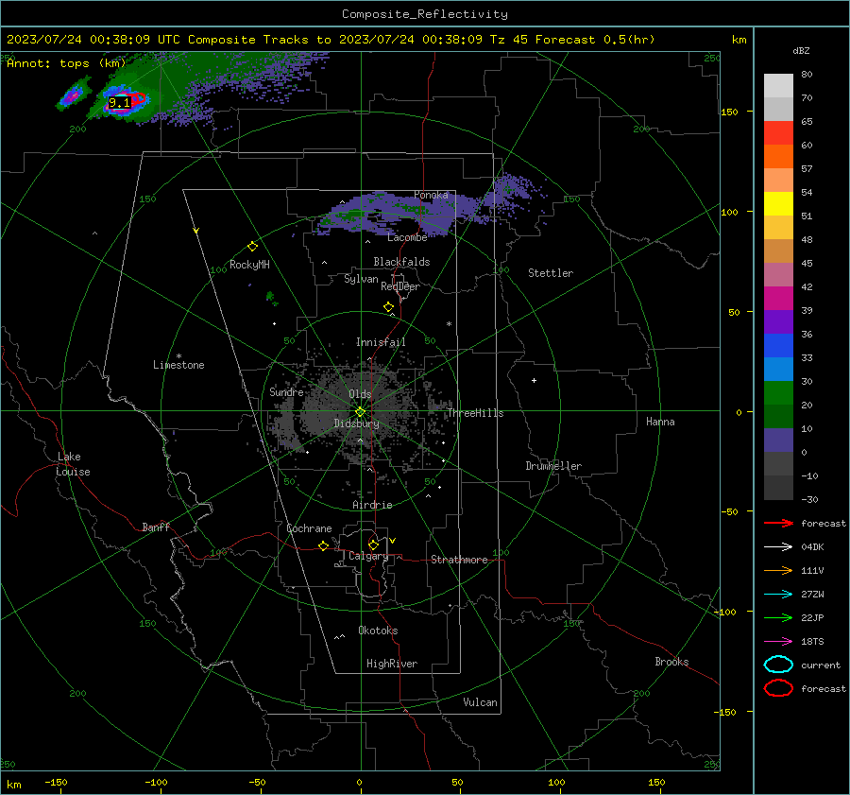Click the 'Stettler' label

pyautogui.click(x=551, y=273)
